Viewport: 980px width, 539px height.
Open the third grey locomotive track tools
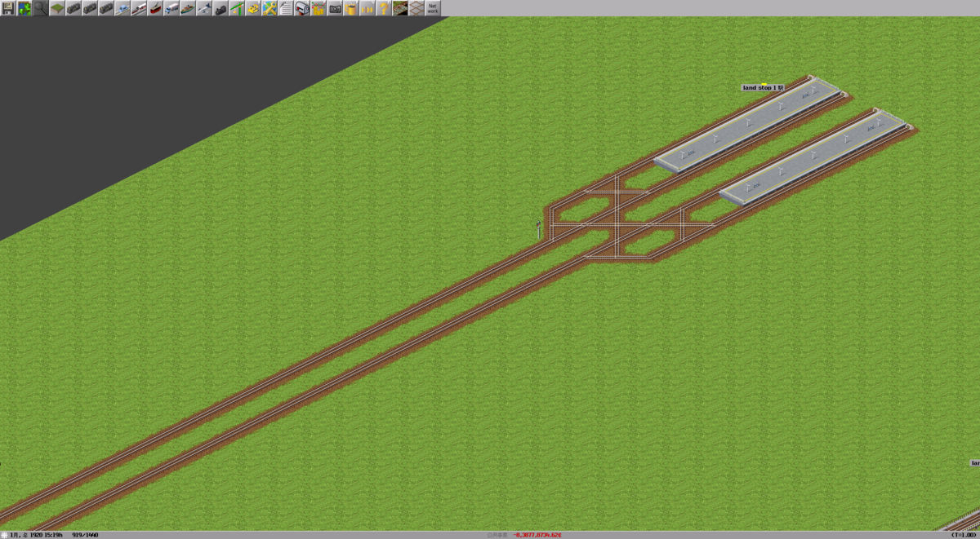click(106, 8)
